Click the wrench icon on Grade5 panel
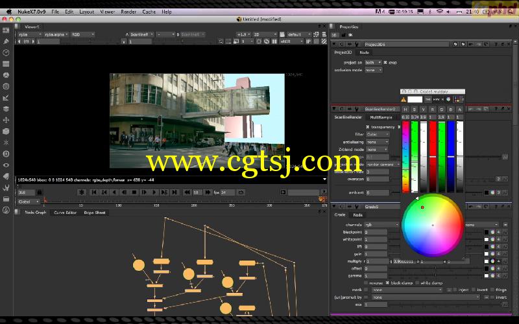This screenshot has height=324, width=519. click(x=357, y=207)
